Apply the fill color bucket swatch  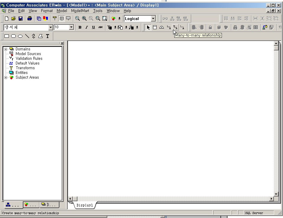click(x=121, y=27)
